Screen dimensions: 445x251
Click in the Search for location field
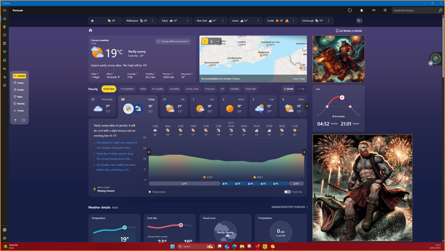click(415, 10)
